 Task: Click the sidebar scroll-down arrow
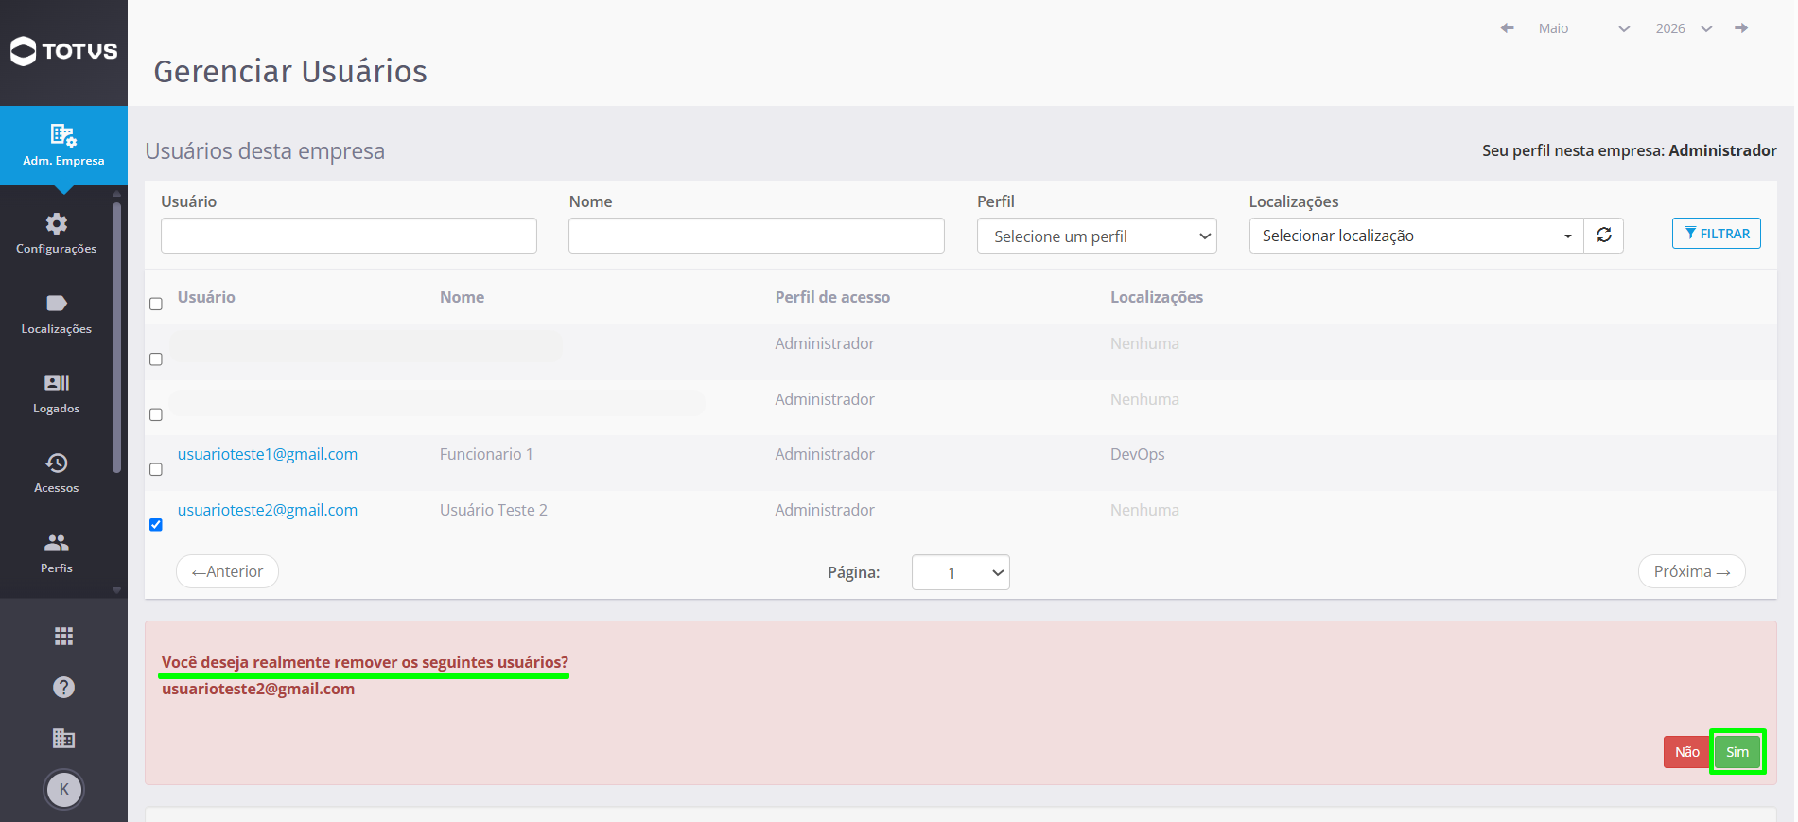116,589
